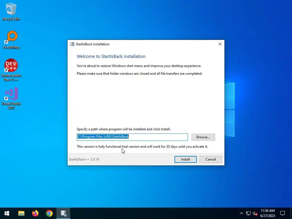The image size is (292, 219).
Task: Launch Google Chrome from the taskbar
Action: 49,213
